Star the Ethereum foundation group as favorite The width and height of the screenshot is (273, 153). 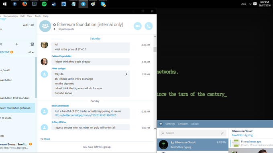pyautogui.click(x=55, y=25)
